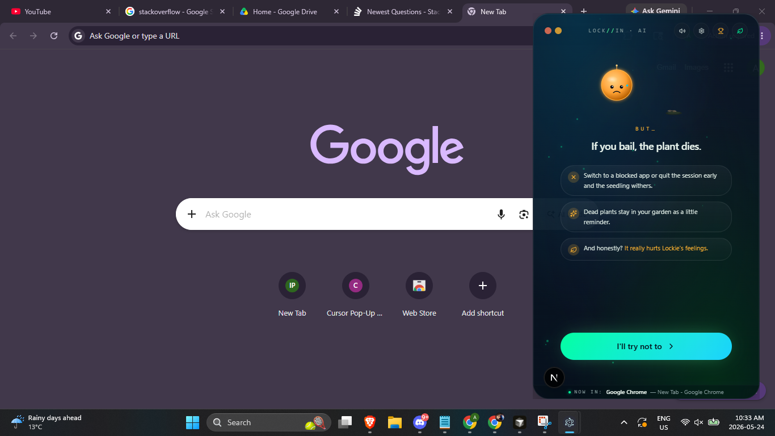Click the yellow dot in Lock//In overlay
The height and width of the screenshot is (436, 775).
tap(558, 31)
